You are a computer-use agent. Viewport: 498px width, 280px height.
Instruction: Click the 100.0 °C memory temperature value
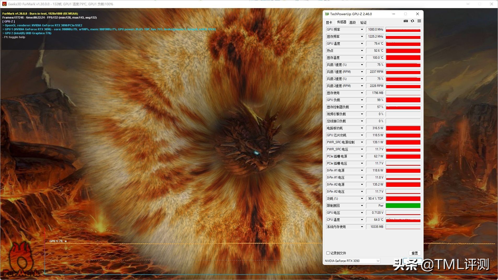coord(375,58)
